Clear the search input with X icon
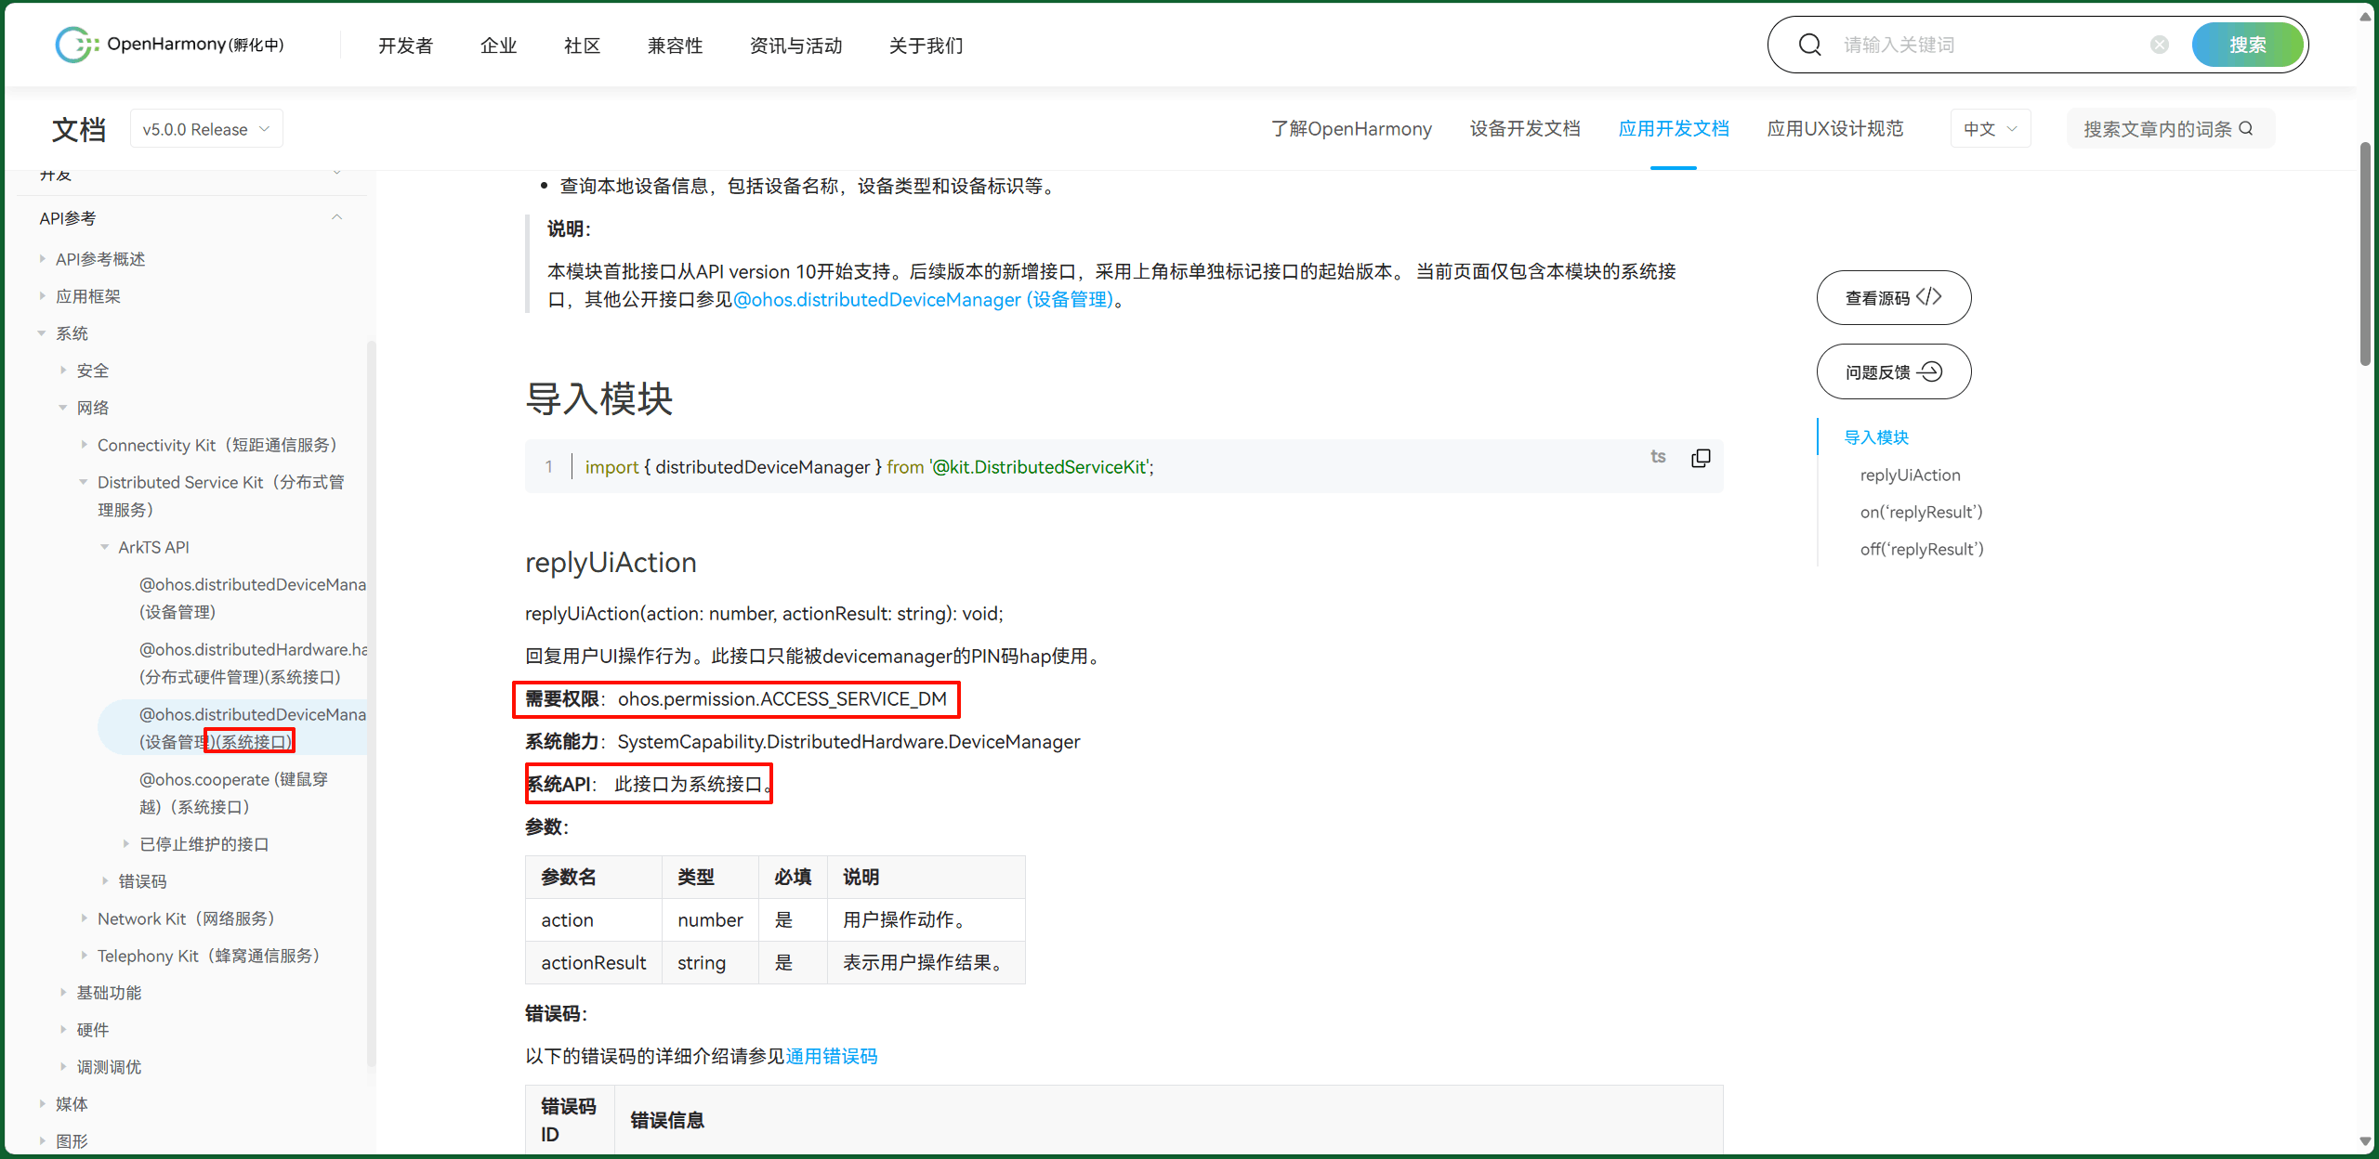This screenshot has width=2379, height=1159. (2160, 45)
